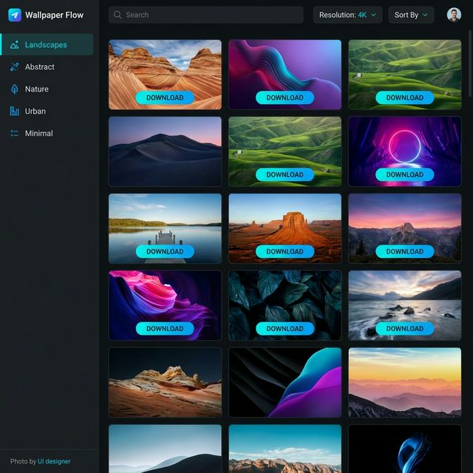
Task: Open the user profile avatar
Action: tap(454, 15)
